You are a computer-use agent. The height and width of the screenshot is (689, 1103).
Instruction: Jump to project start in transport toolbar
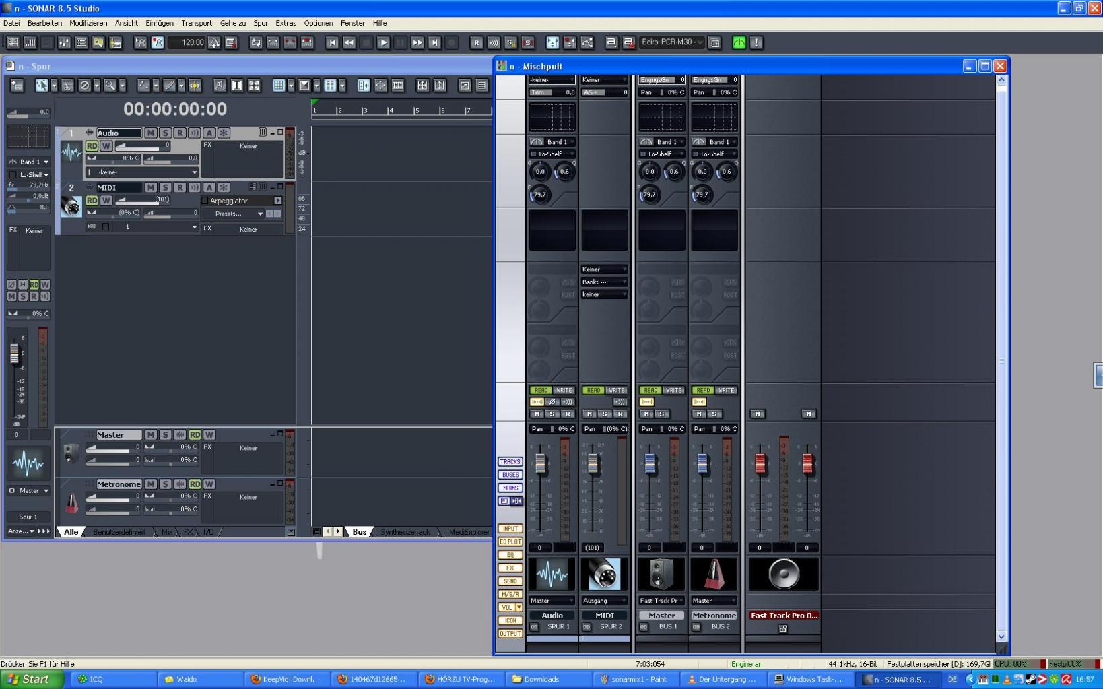[332, 42]
